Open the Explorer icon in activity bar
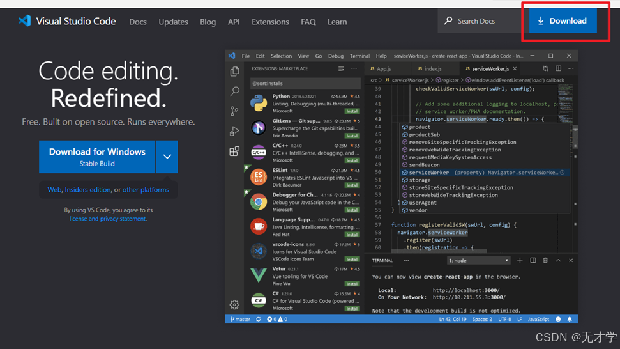This screenshot has width=620, height=349. (x=234, y=71)
